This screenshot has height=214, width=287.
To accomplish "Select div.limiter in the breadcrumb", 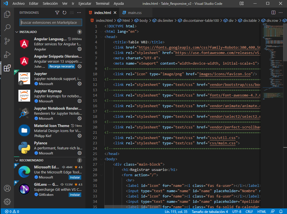I will point(163,20).
